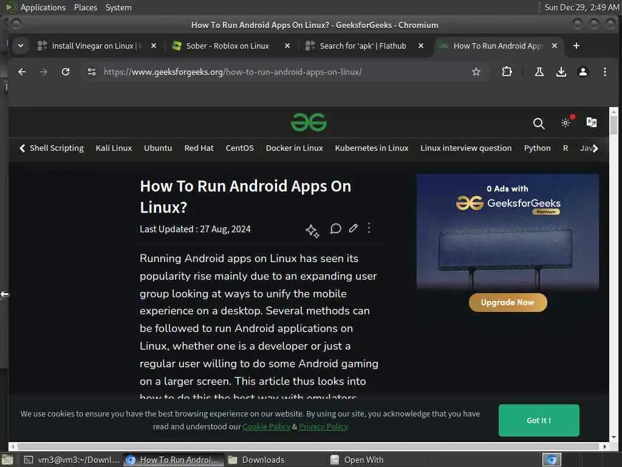This screenshot has height=467, width=622.
Task: Open Python topic
Action: [537, 148]
